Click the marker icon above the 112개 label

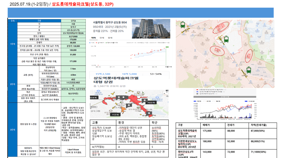129,106
